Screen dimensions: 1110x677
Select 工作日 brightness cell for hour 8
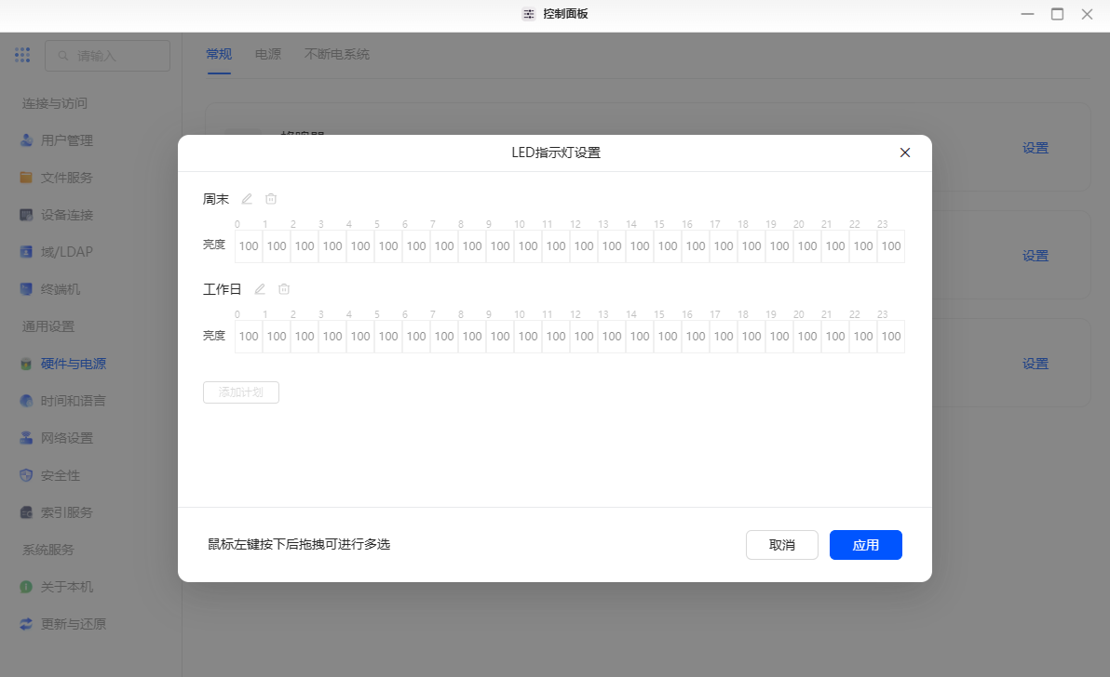pos(472,337)
